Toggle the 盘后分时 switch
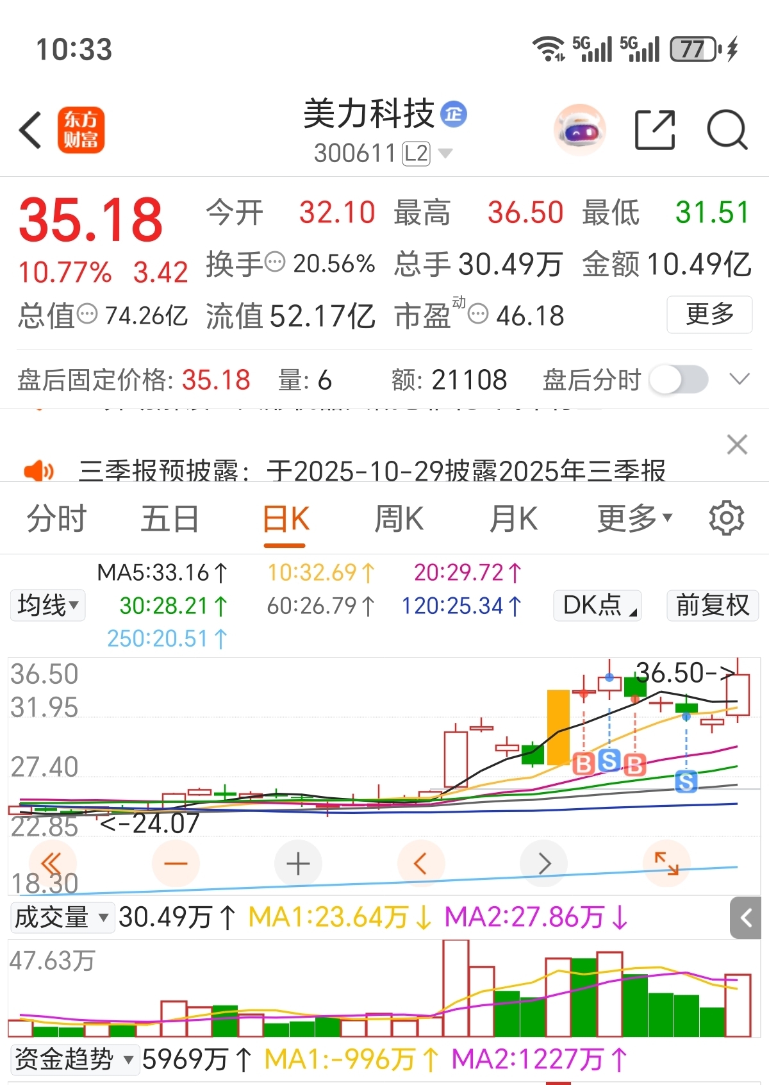Viewport: 769px width, 1085px height. (679, 380)
